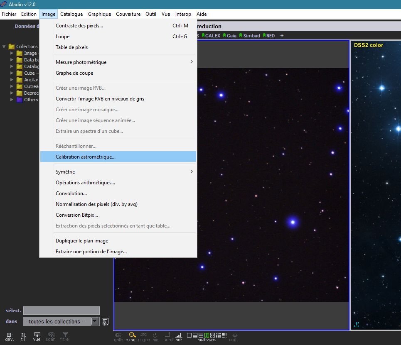This screenshot has width=401, height=345.
Task: Toggle the cligne blink icon
Action: tap(144, 335)
